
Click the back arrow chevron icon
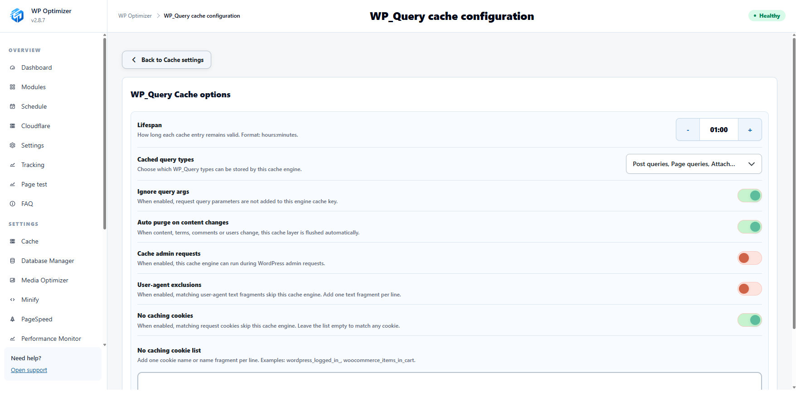pos(134,60)
